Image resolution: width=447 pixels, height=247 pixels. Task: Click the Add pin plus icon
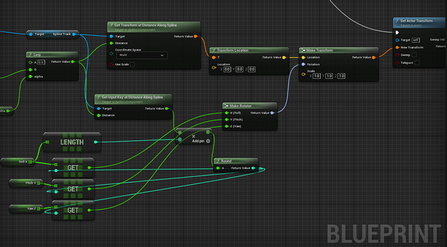[x=208, y=141]
